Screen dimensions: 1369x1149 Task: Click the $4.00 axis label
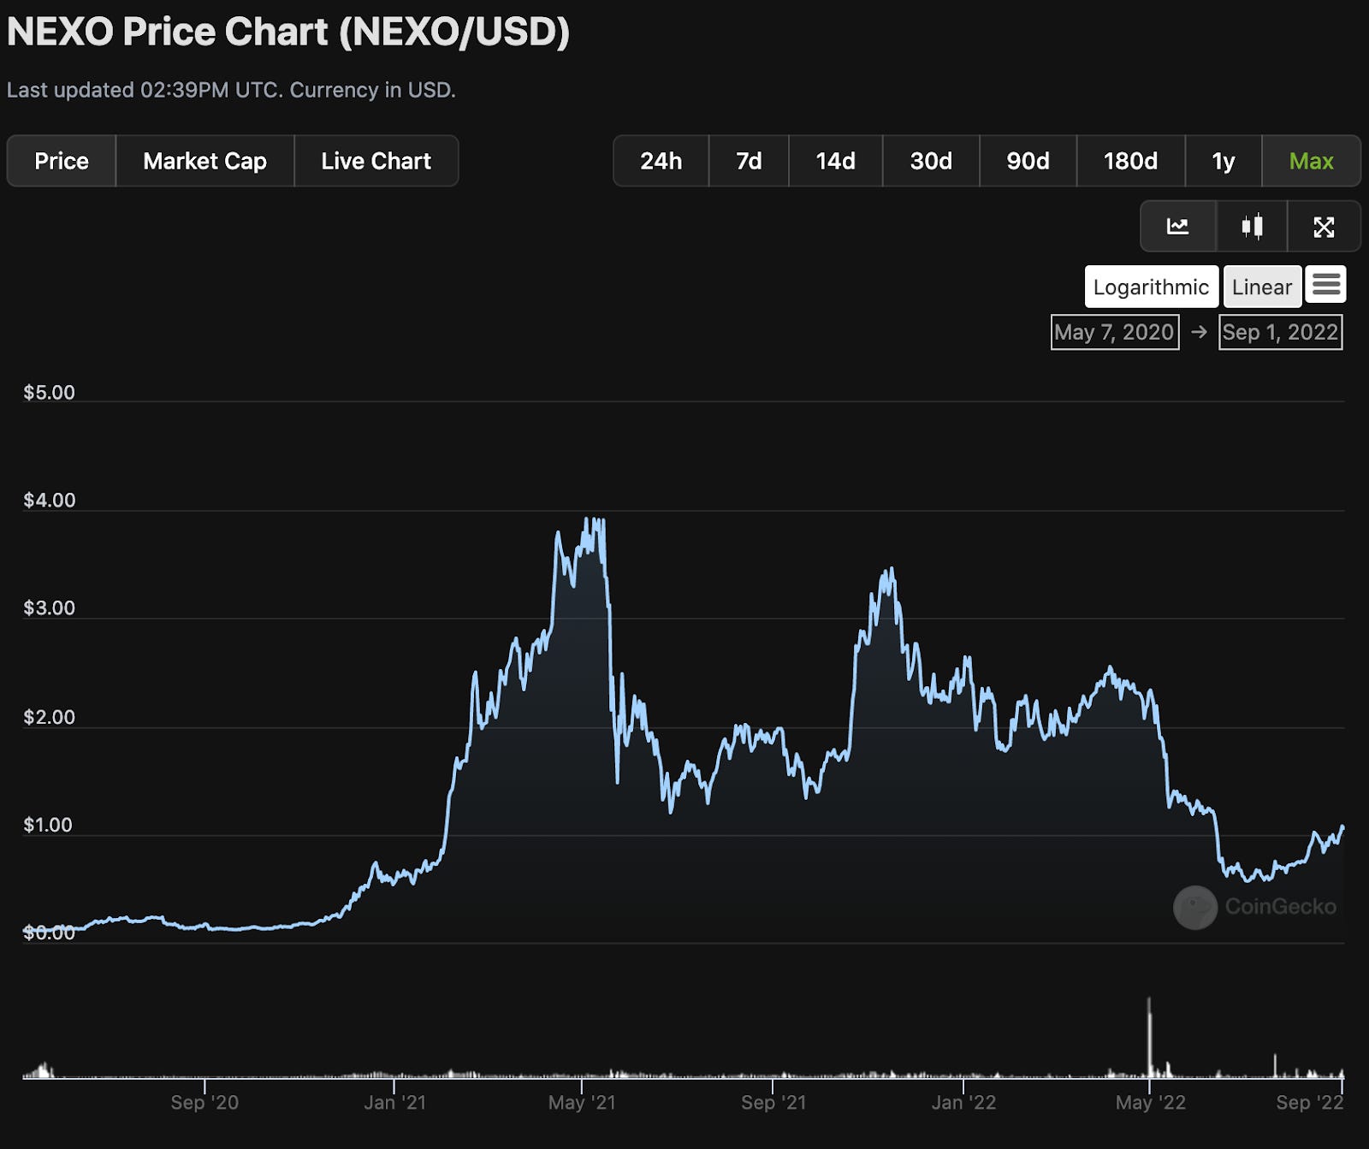pyautogui.click(x=49, y=500)
